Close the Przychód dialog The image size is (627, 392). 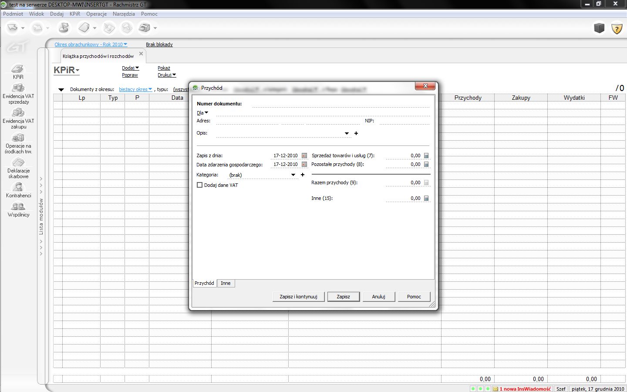(x=425, y=86)
